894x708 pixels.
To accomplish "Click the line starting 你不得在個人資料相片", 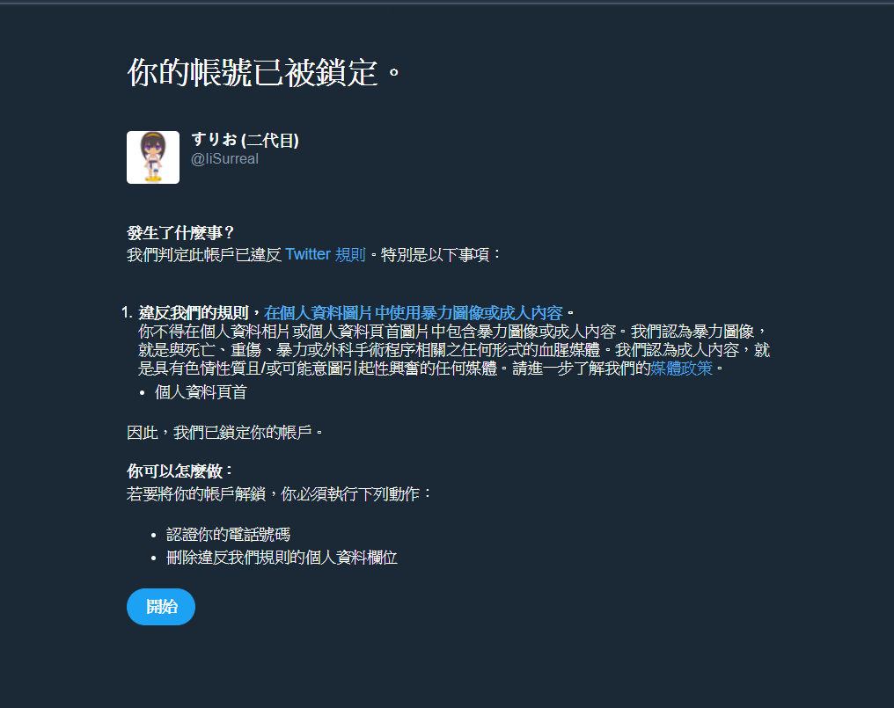I will tap(452, 332).
